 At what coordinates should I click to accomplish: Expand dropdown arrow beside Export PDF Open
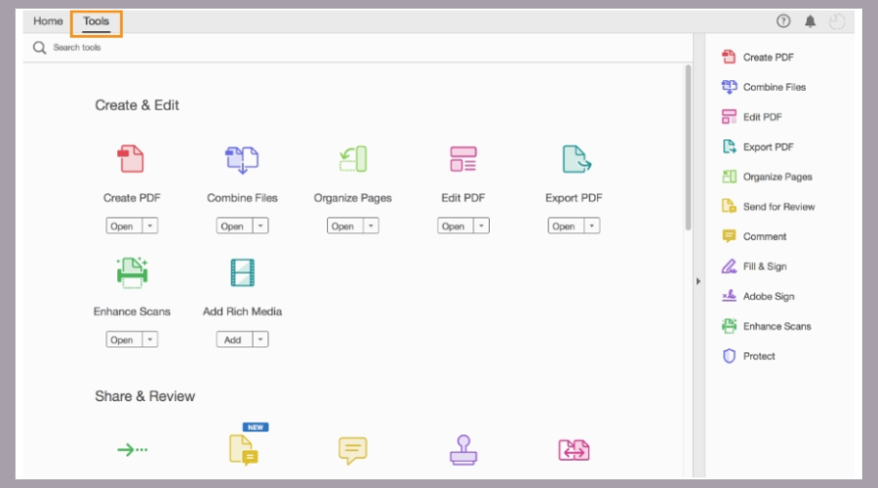point(592,225)
